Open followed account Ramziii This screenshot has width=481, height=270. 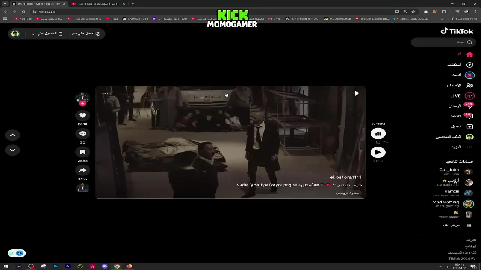[453, 193]
